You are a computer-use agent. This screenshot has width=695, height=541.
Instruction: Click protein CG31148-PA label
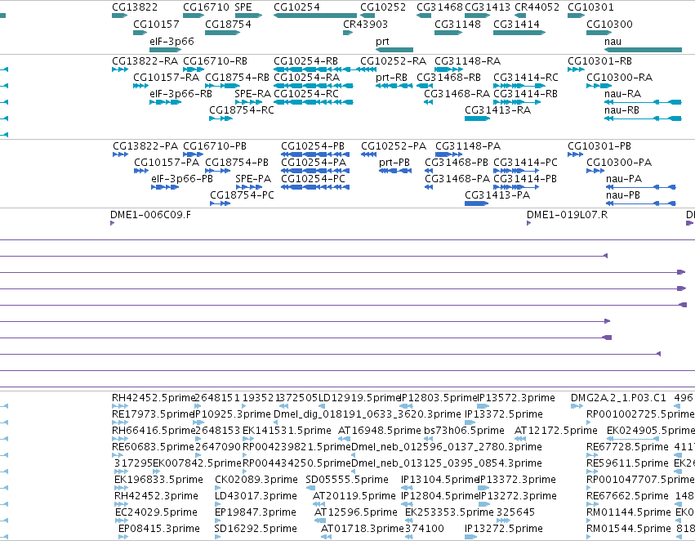click(468, 146)
